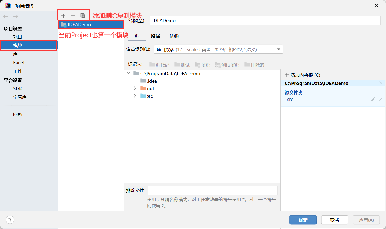Go back with the left arrow
Image resolution: width=386 pixels, height=229 pixels.
point(6,16)
